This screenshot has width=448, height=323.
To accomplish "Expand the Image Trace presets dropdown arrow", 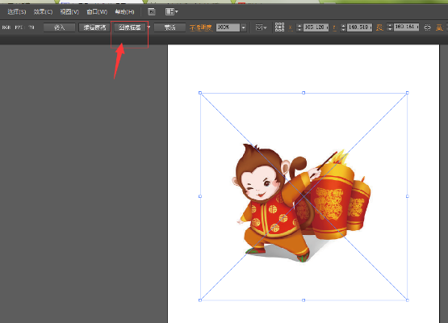I will pos(149,27).
